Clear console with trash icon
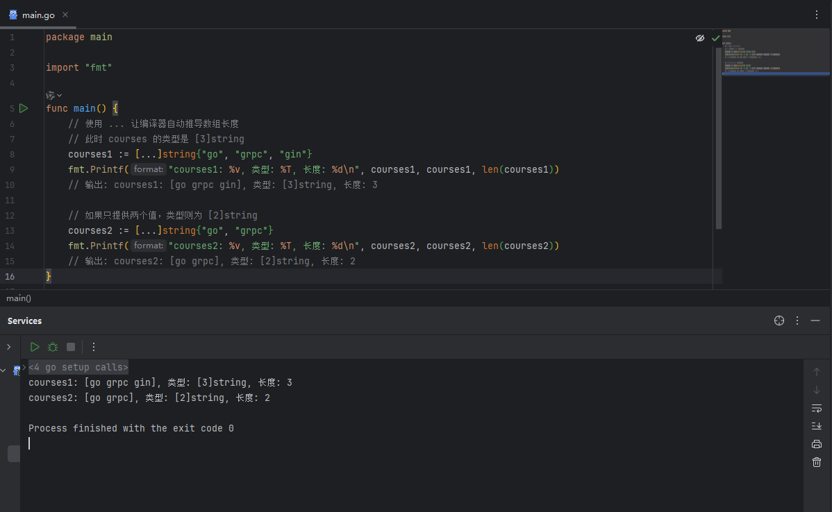This screenshot has width=832, height=512. [817, 462]
